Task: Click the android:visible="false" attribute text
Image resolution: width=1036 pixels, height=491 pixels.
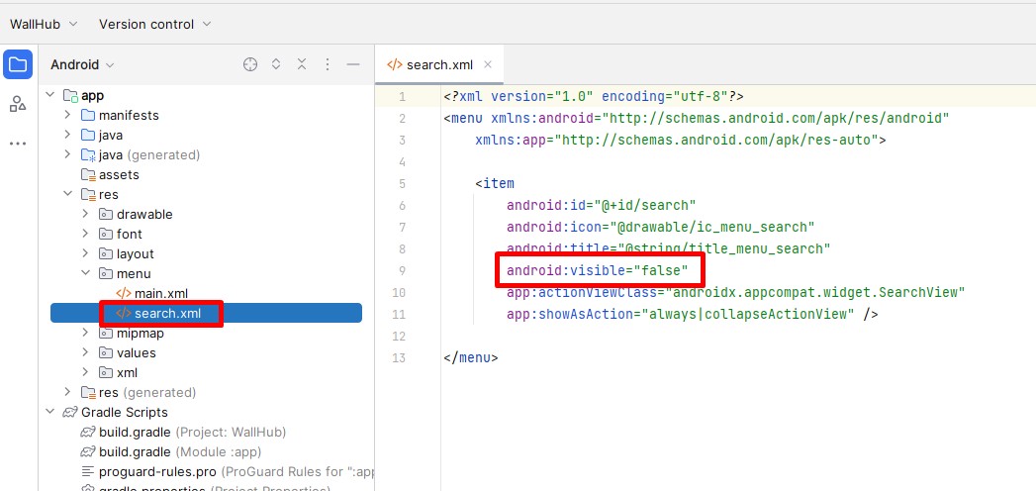Action: (598, 270)
